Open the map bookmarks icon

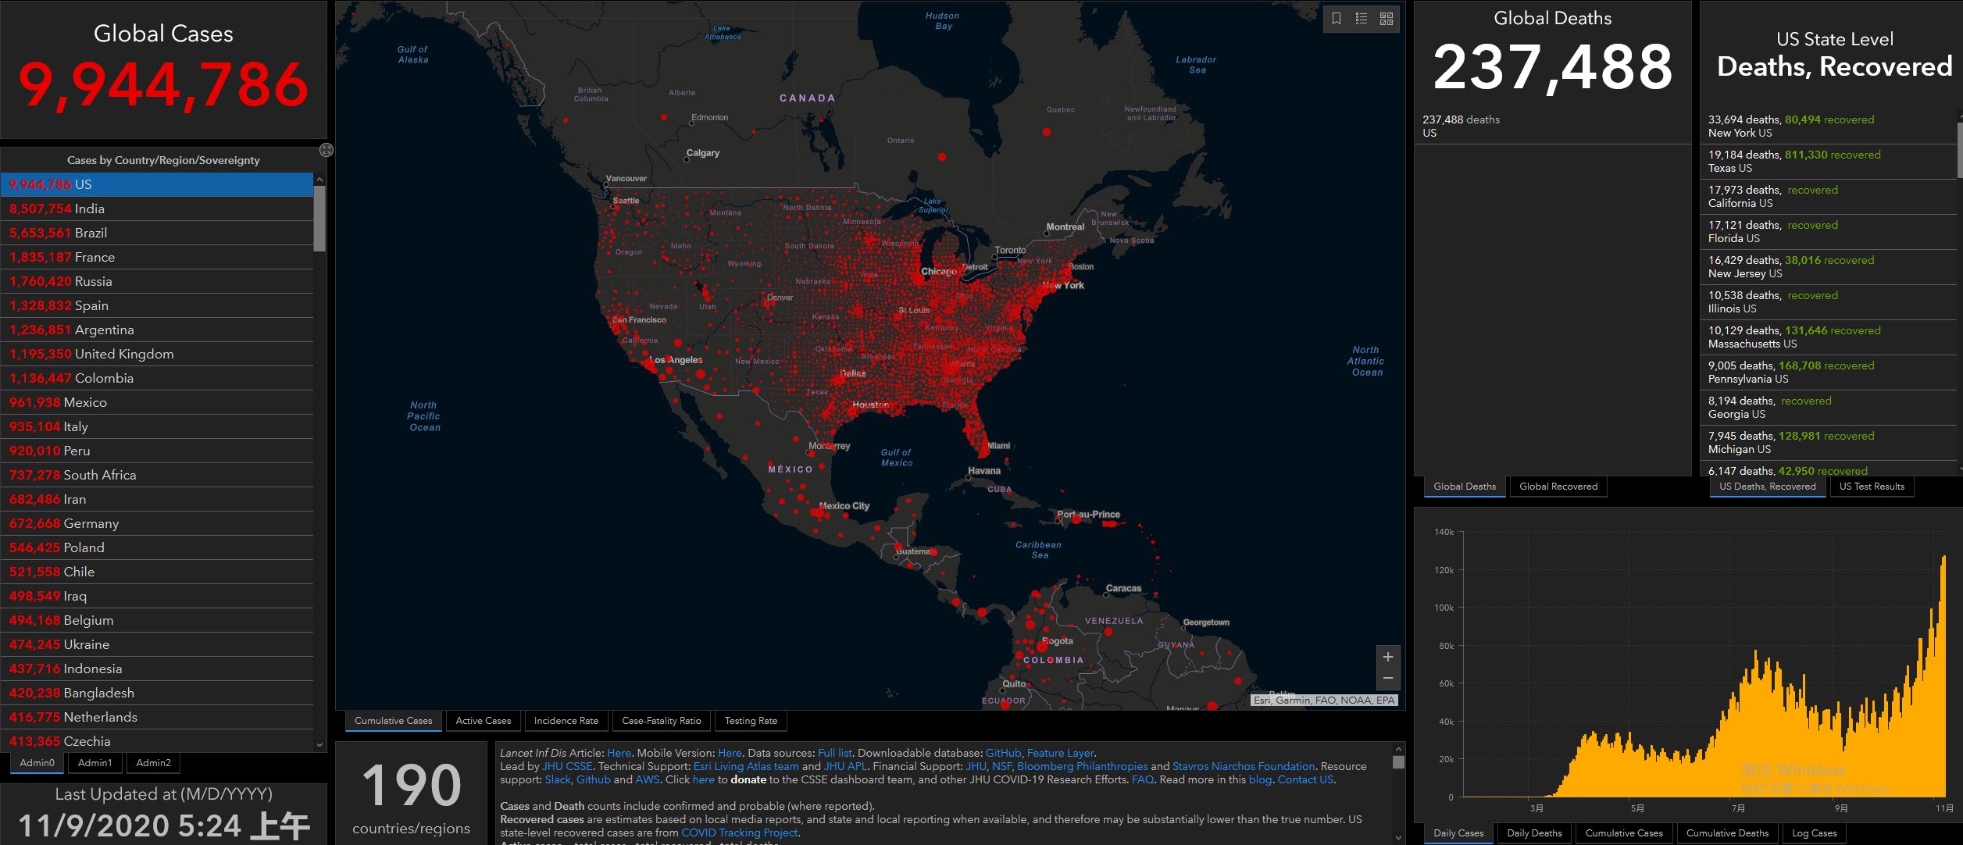[1337, 19]
